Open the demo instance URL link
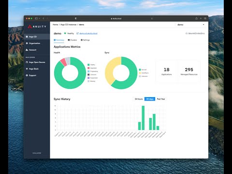This screenshot has height=174, width=232. pos(88,33)
